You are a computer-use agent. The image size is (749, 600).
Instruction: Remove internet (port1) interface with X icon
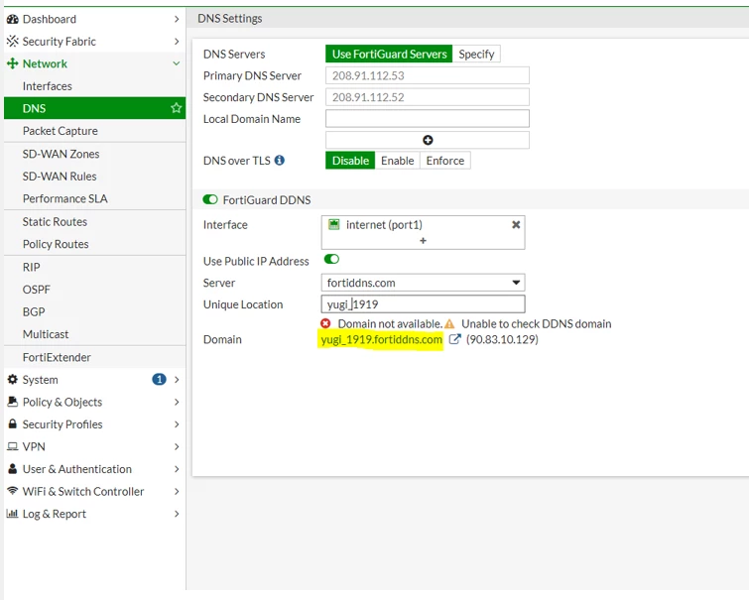[x=516, y=224]
